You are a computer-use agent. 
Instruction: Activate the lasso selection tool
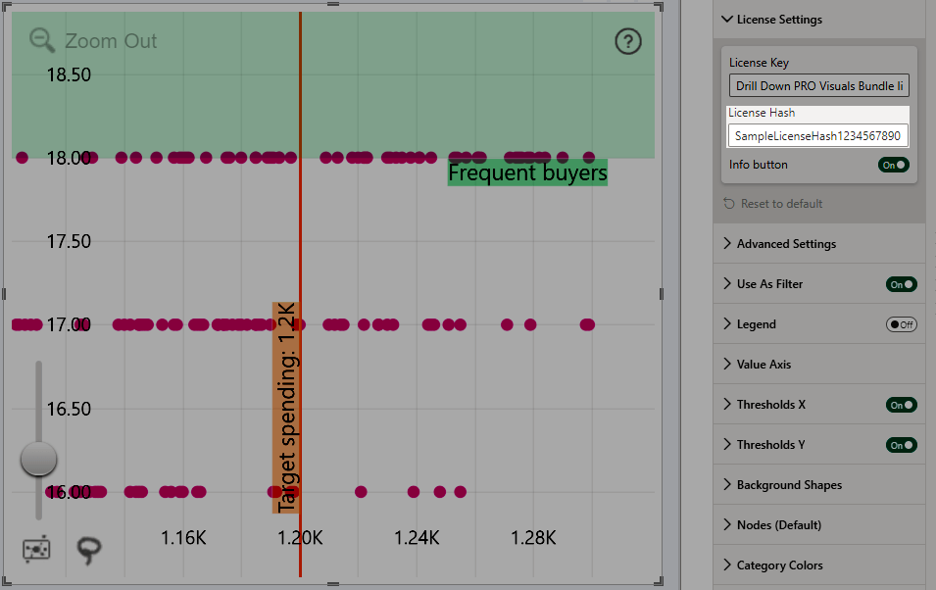[89, 551]
